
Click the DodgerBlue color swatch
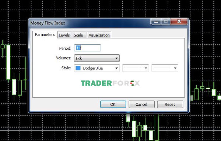(78, 68)
